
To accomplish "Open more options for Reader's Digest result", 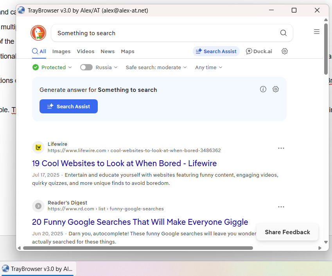I will tap(281, 207).
